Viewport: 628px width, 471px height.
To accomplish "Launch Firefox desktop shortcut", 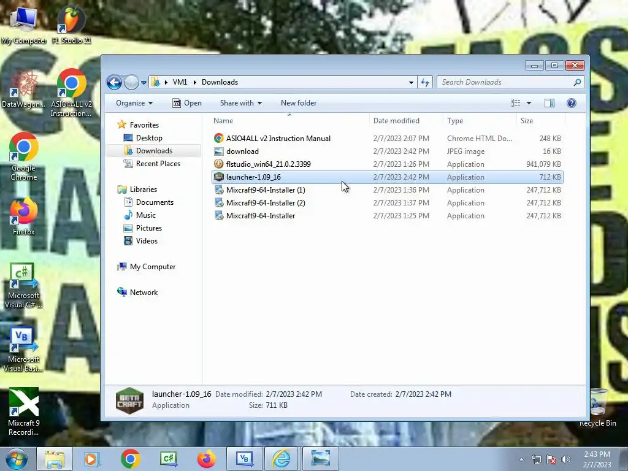I will click(24, 216).
